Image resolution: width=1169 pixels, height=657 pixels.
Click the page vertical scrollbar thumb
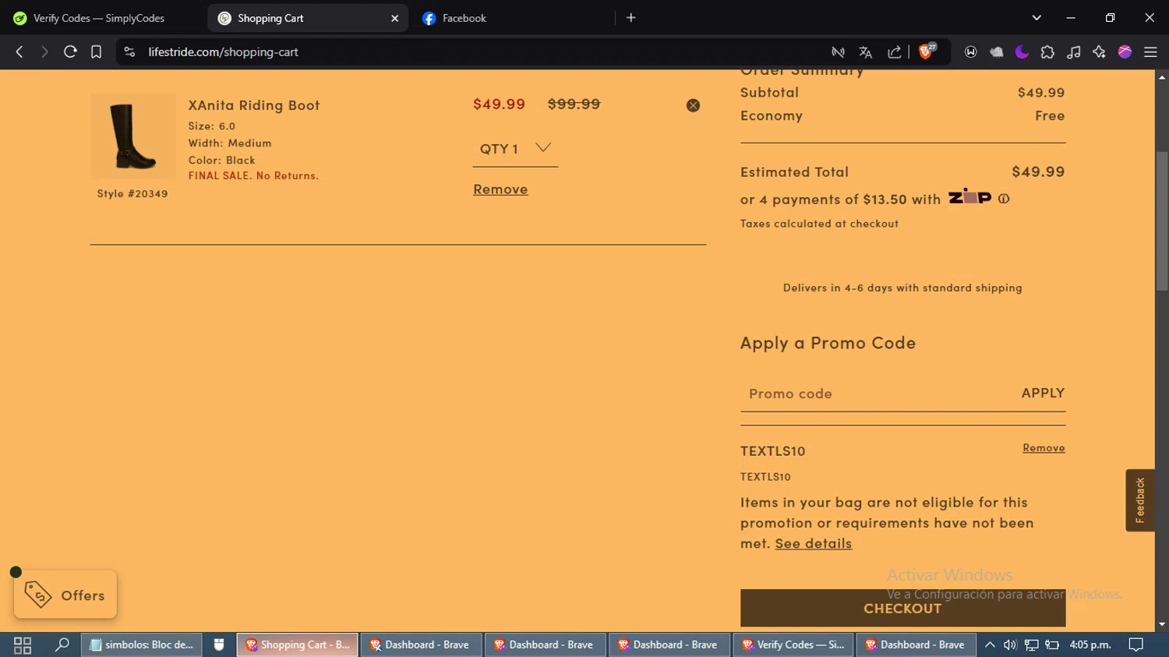tap(1162, 221)
